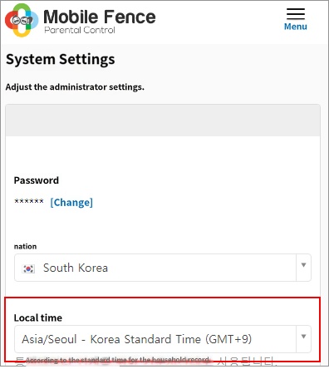Click the masked password asterisks
This screenshot has height=369, width=329.
click(29, 201)
